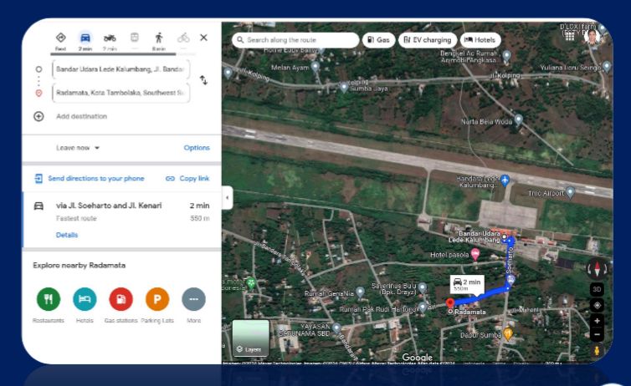Select the walking travel mode
This screenshot has width=631, height=386.
(x=158, y=38)
